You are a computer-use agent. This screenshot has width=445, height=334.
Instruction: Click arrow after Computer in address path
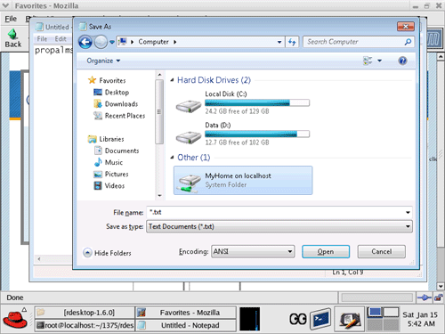[x=175, y=42]
